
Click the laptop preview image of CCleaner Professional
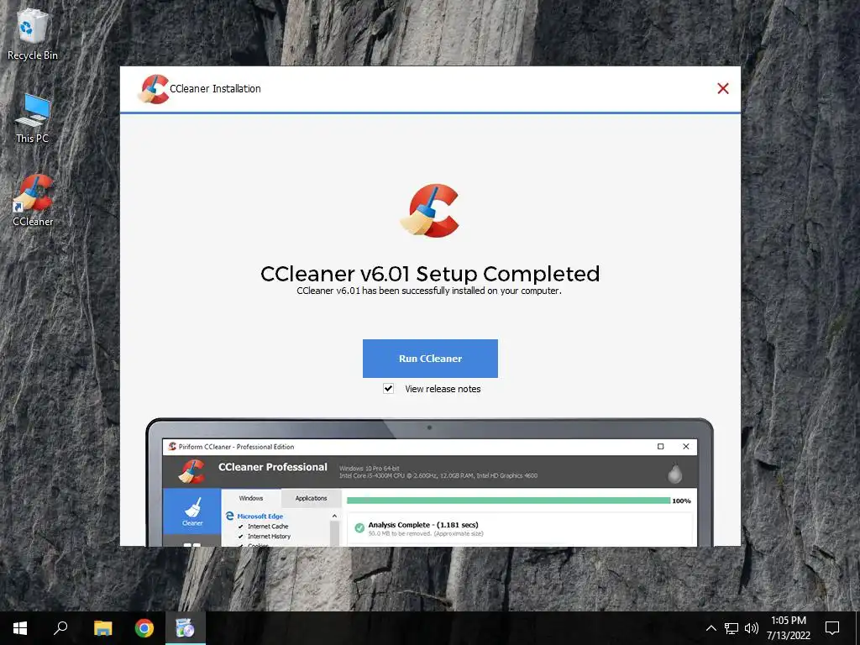[429, 482]
